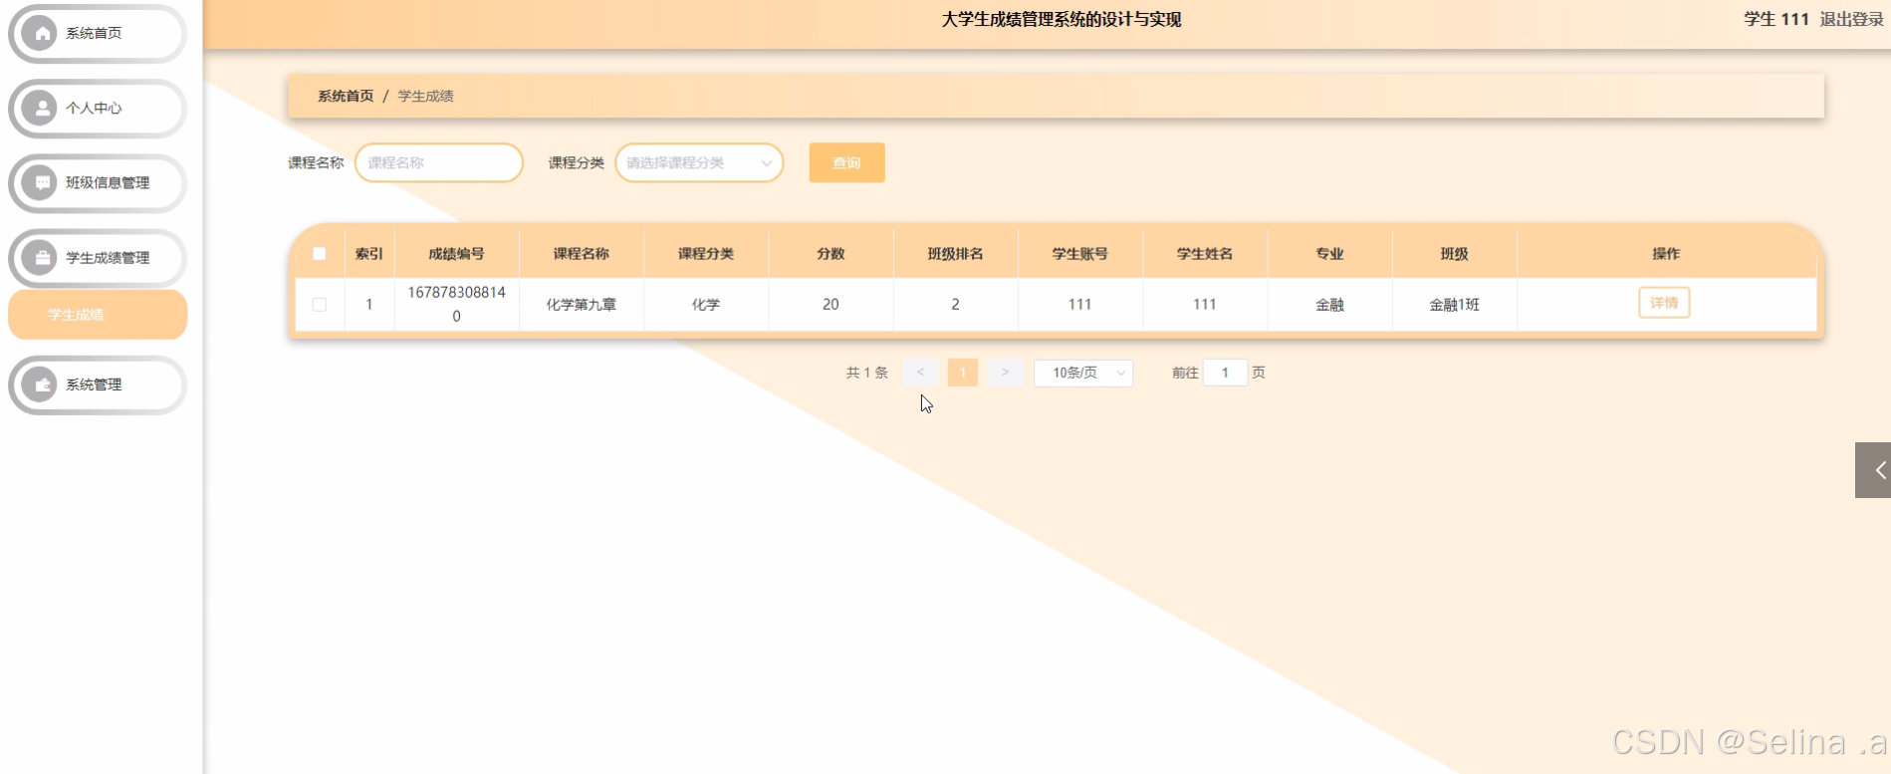Click the home icon beside 系统首页

(x=41, y=33)
